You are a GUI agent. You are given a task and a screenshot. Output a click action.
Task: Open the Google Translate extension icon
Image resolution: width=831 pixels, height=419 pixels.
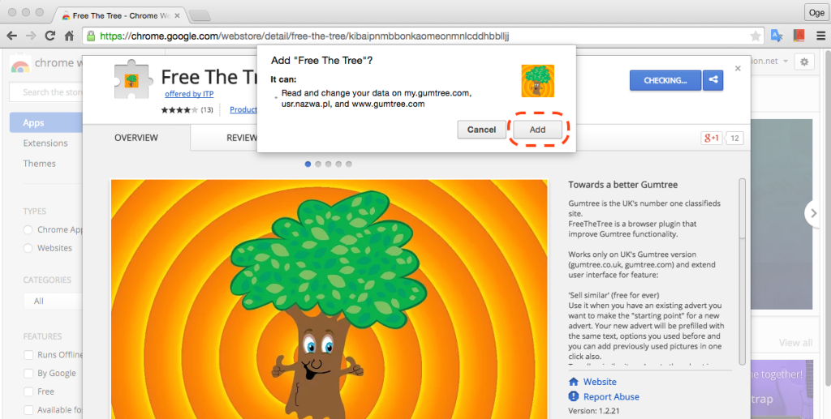tap(777, 36)
